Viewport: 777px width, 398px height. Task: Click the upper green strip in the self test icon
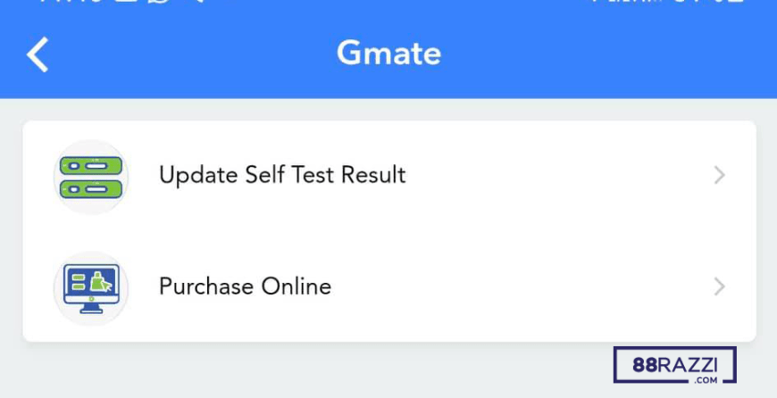coord(91,165)
